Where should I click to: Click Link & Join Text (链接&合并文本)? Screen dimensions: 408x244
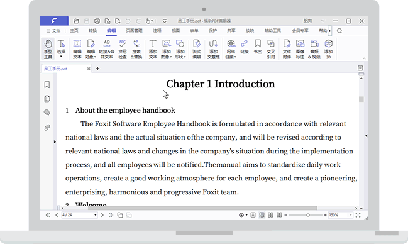pyautogui.click(x=107, y=49)
